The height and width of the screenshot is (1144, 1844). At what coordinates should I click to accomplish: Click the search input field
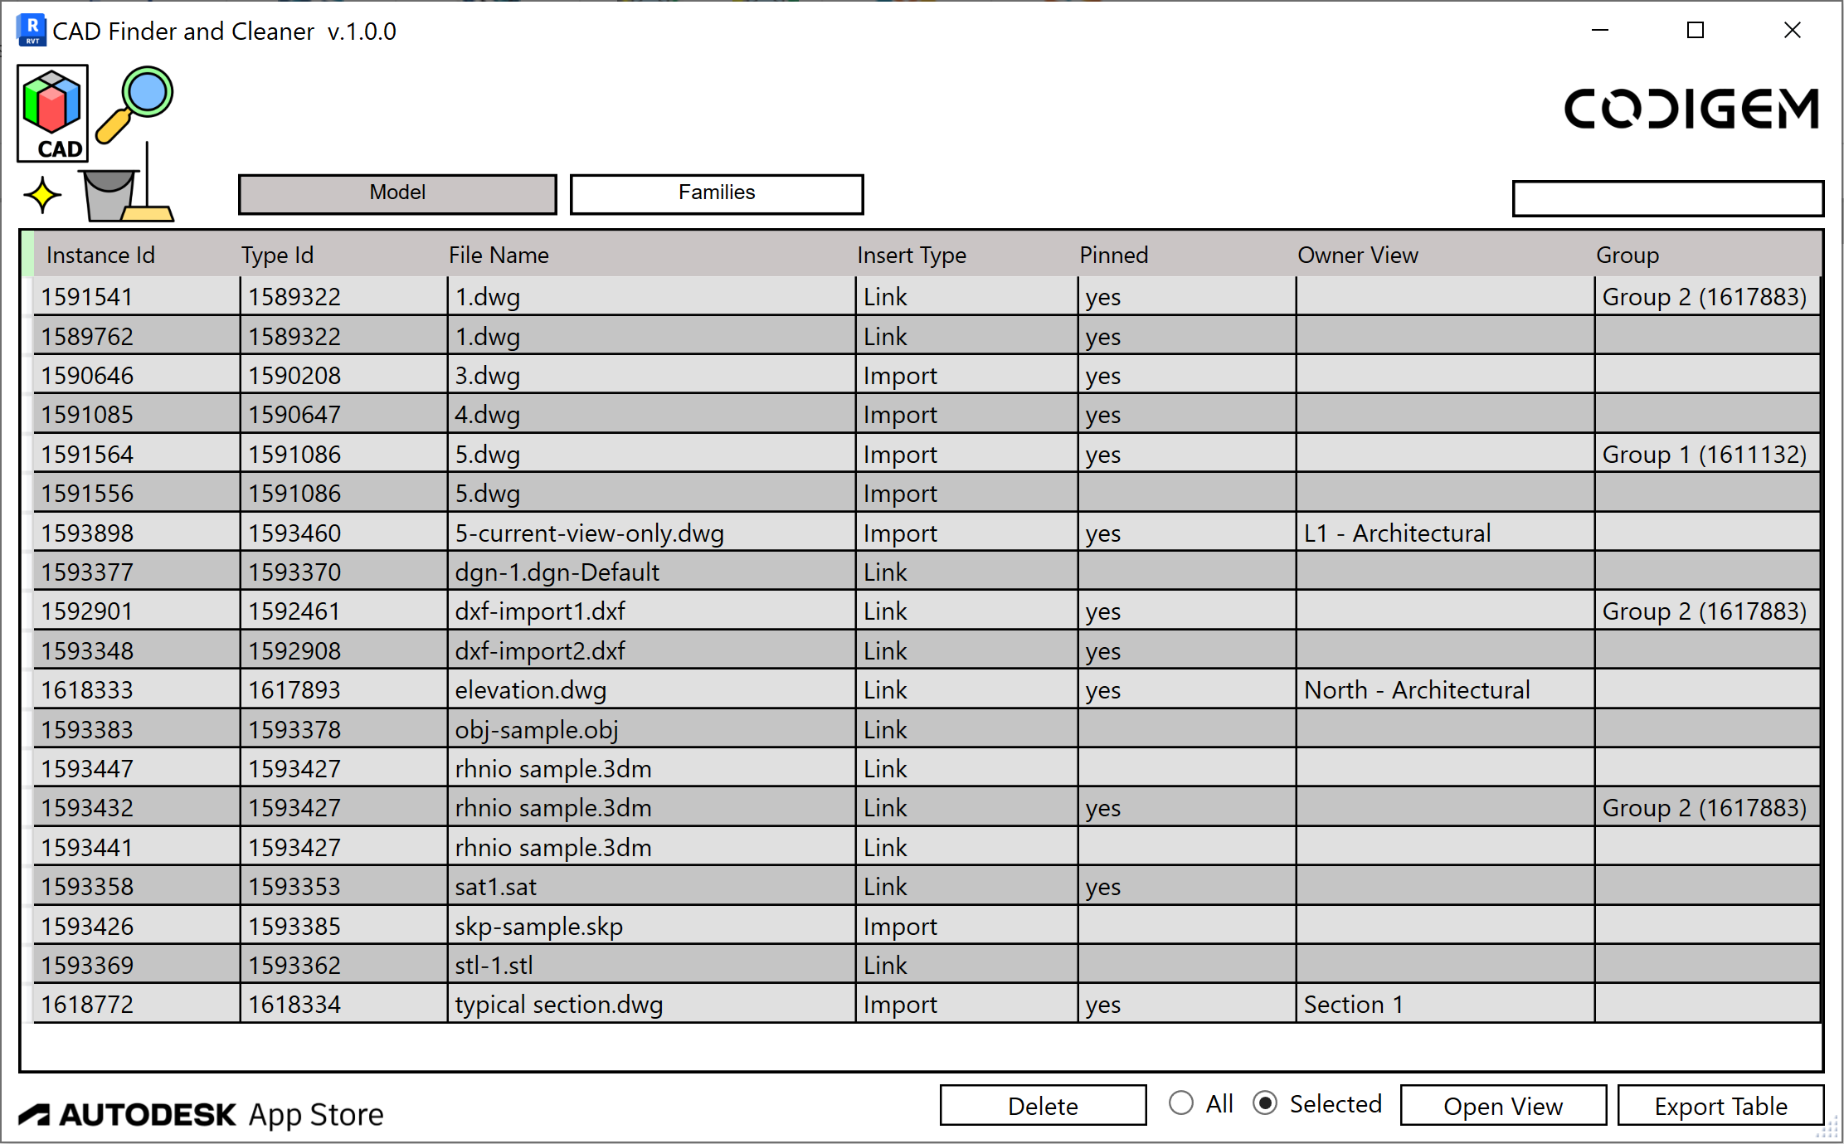[1667, 199]
